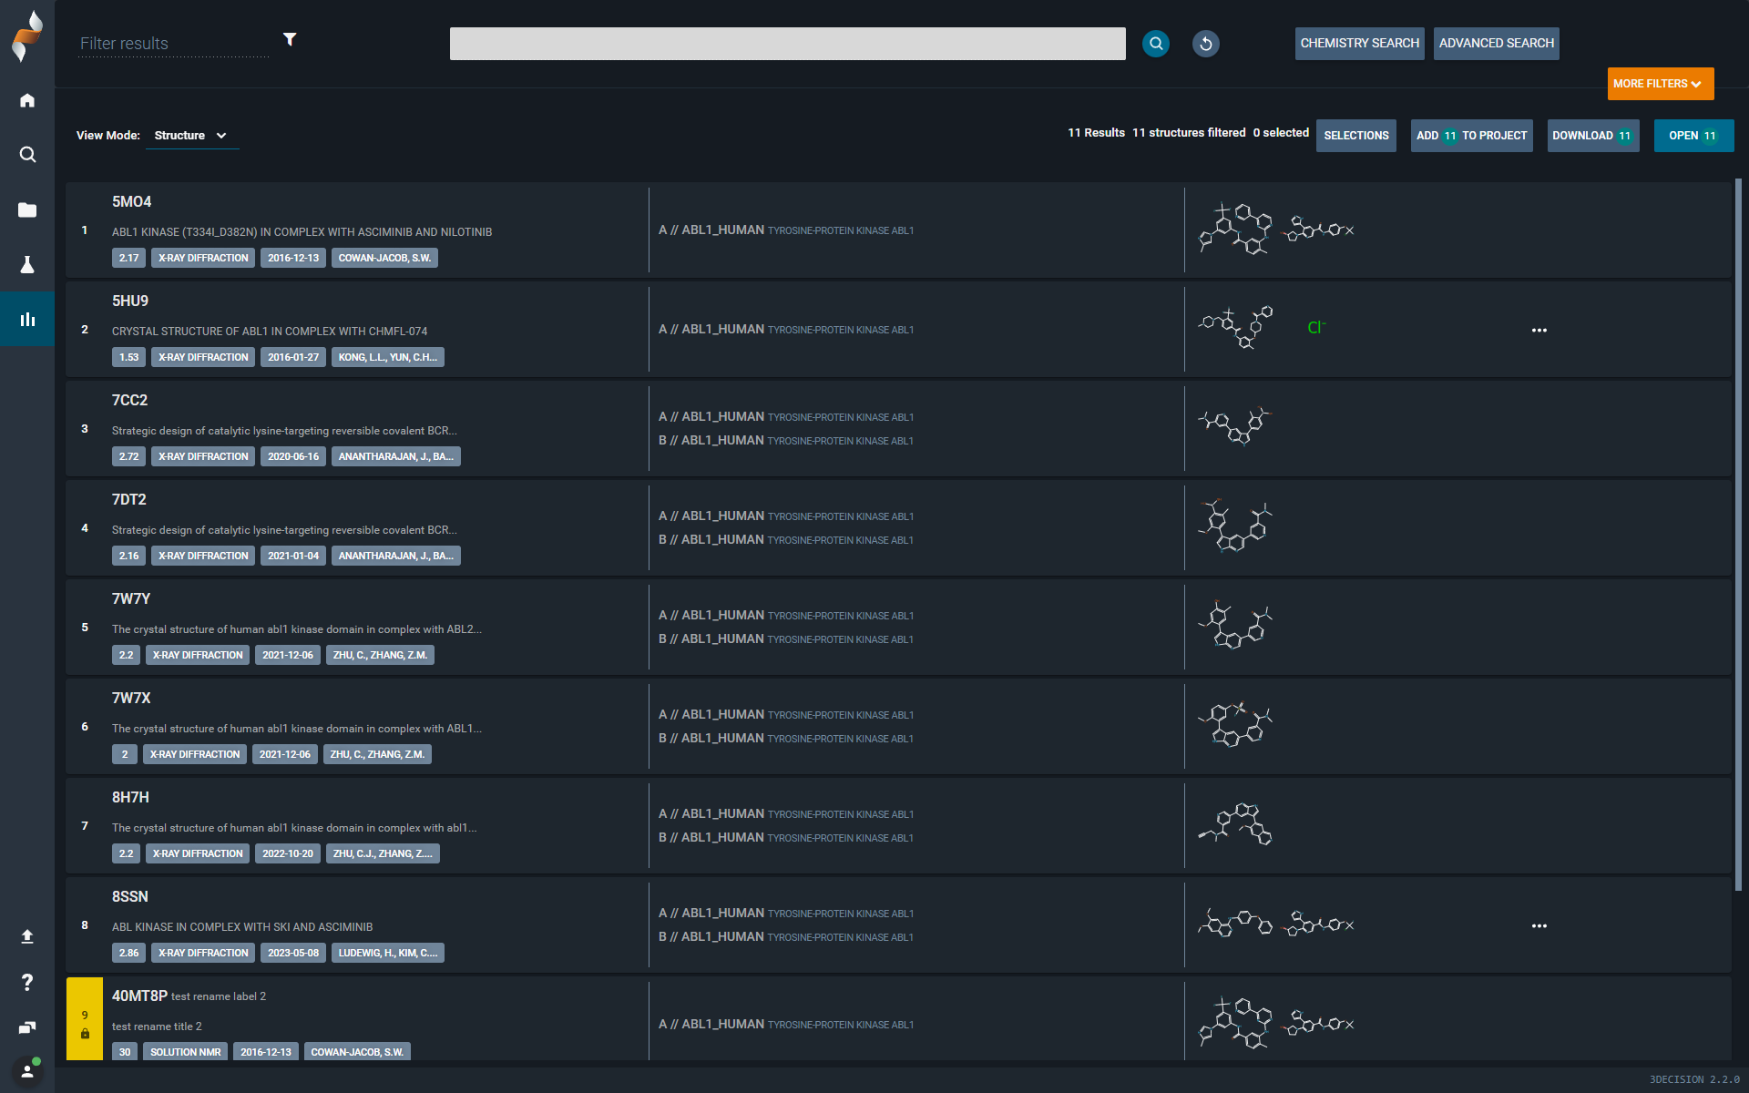Select the results bar-chart icon in sidebar
The width and height of the screenshot is (1749, 1093).
coord(27,319)
